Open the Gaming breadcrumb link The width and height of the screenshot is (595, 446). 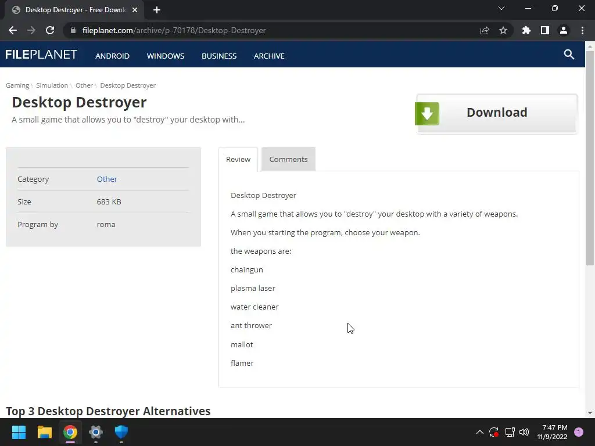click(17, 85)
